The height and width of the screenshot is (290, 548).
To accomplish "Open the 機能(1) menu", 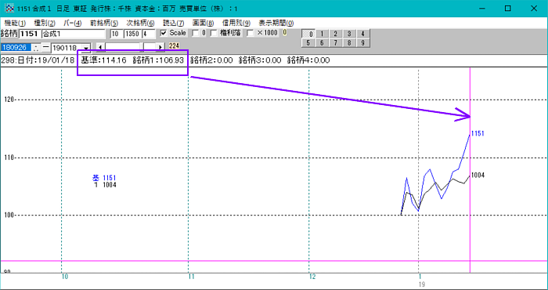I will (13, 24).
